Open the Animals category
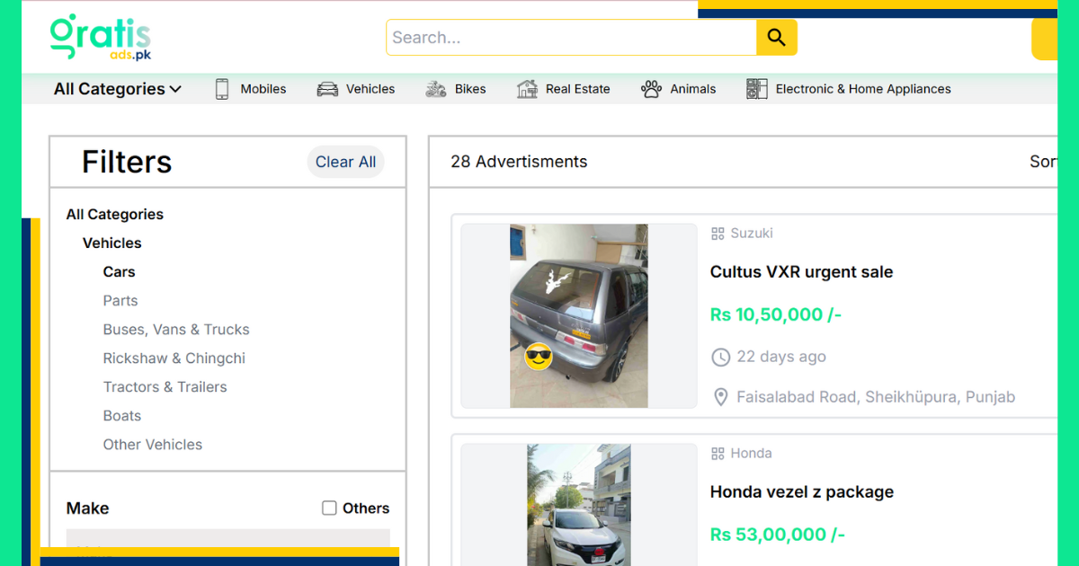1079x566 pixels. (x=693, y=89)
